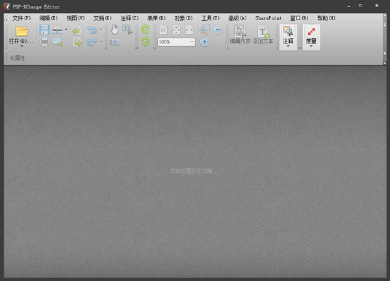Click the PDF-XChange Editor title bar app icon

click(7, 6)
